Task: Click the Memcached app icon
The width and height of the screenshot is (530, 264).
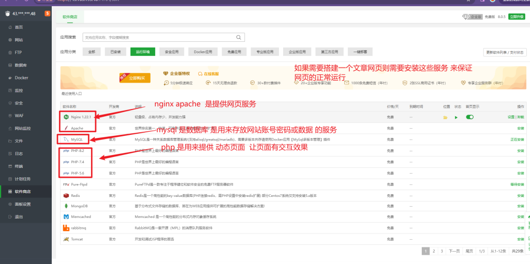Action: [66, 217]
